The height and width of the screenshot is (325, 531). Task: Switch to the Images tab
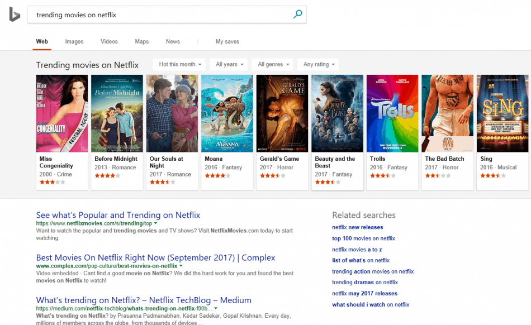[x=74, y=41]
